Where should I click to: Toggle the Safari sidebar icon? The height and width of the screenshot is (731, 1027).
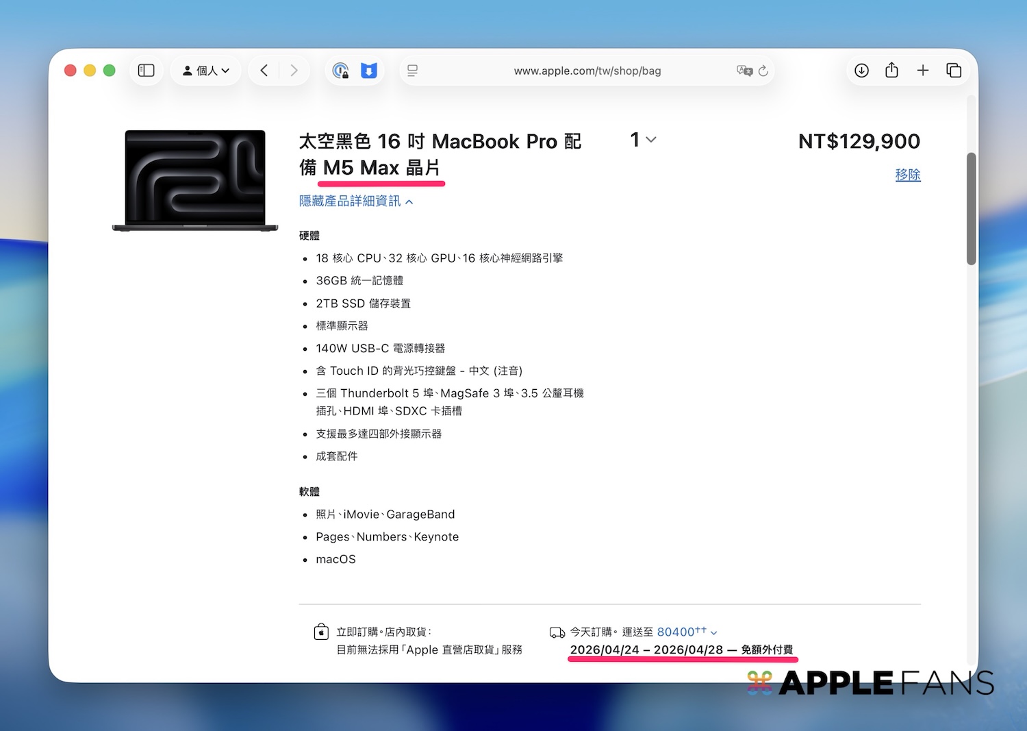pos(147,71)
